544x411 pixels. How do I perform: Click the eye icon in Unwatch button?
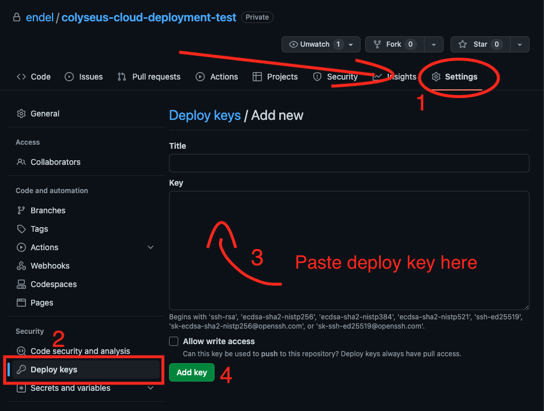294,44
